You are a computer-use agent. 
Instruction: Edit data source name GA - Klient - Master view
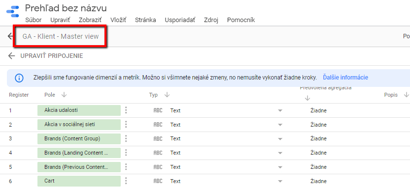[61, 36]
